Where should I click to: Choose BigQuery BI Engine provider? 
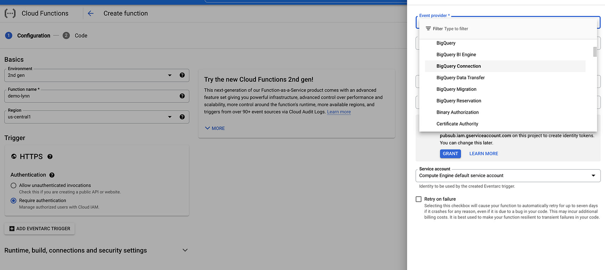click(x=505, y=55)
